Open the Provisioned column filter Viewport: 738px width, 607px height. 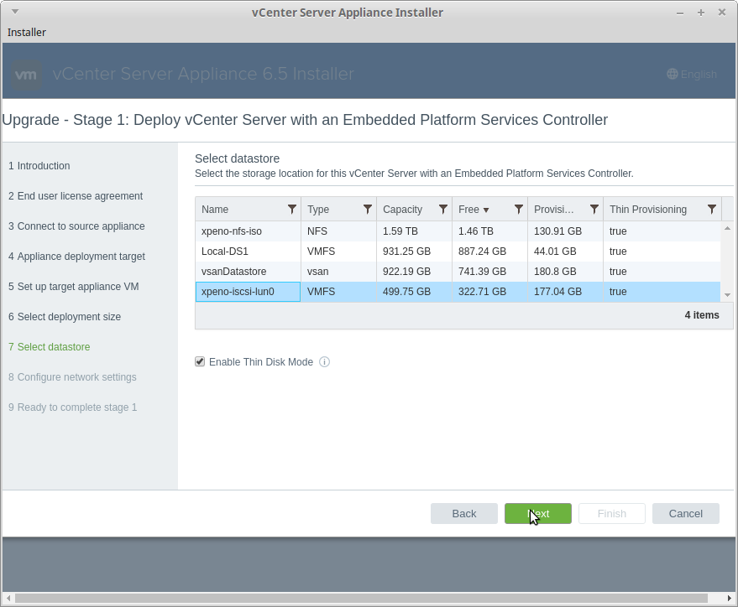pos(594,210)
